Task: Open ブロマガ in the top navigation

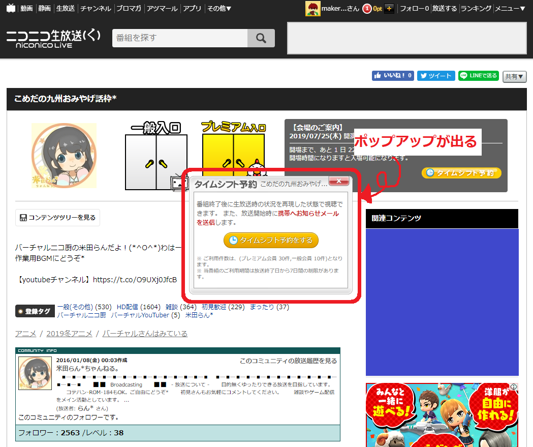Action: (129, 9)
